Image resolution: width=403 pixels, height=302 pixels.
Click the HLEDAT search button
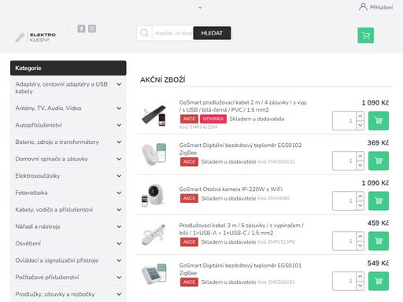pyautogui.click(x=212, y=33)
